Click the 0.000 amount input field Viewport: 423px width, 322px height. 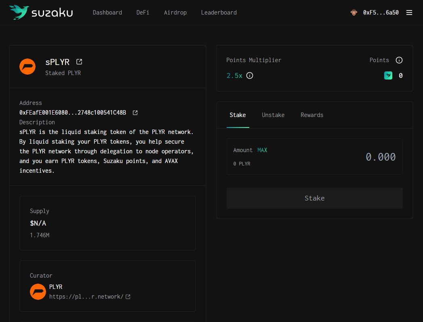pos(381,157)
